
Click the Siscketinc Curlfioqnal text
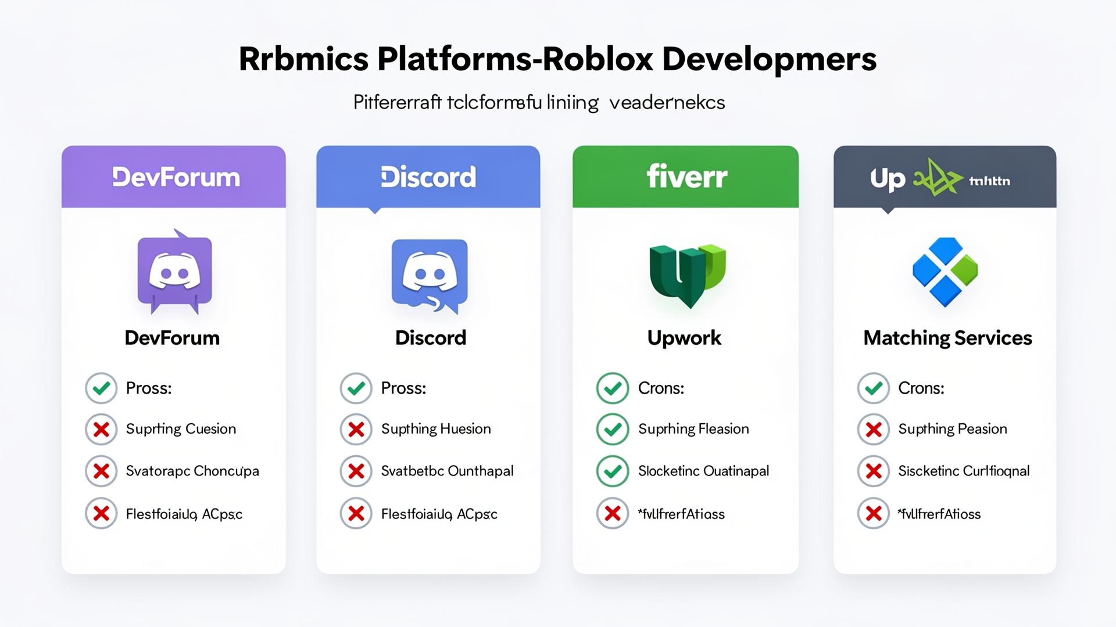click(964, 471)
